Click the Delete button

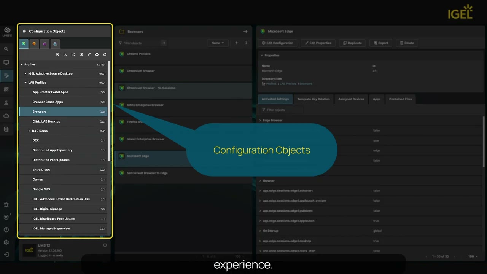[x=407, y=43]
